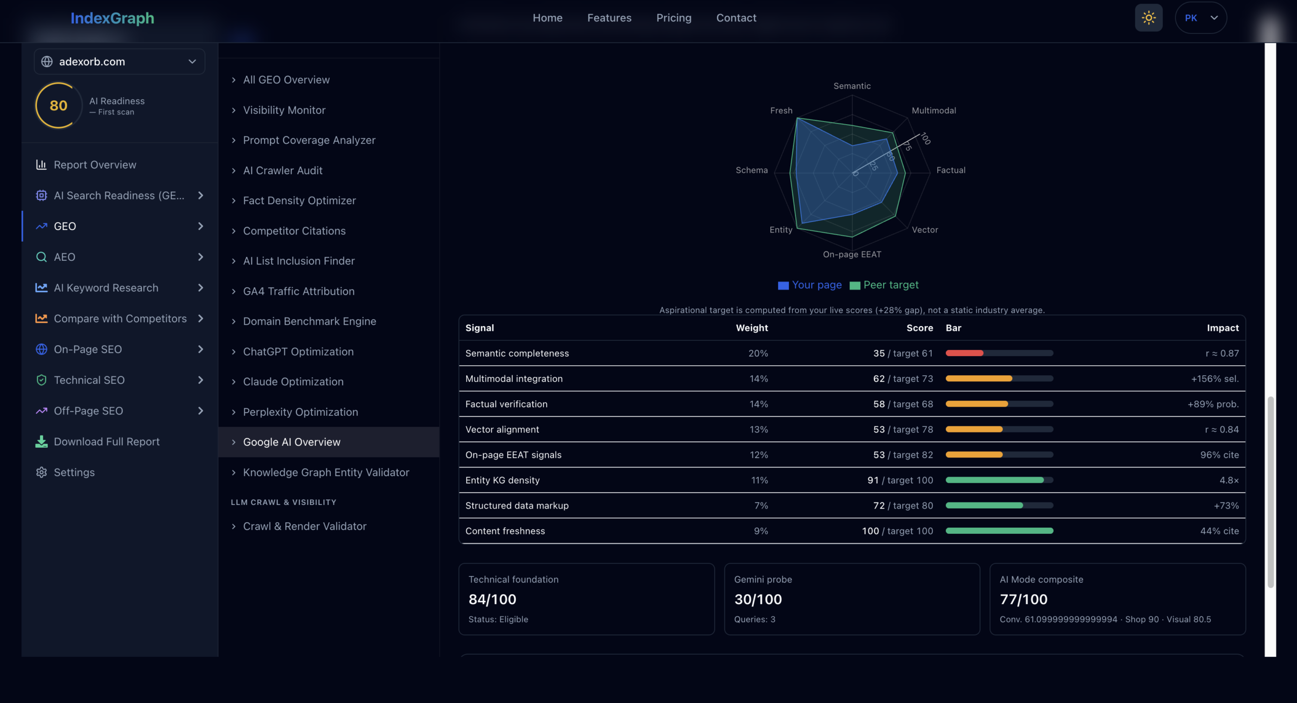Screen dimensions: 1297x703
Task: Expand the On-Page SEO chevron
Action: pos(201,349)
